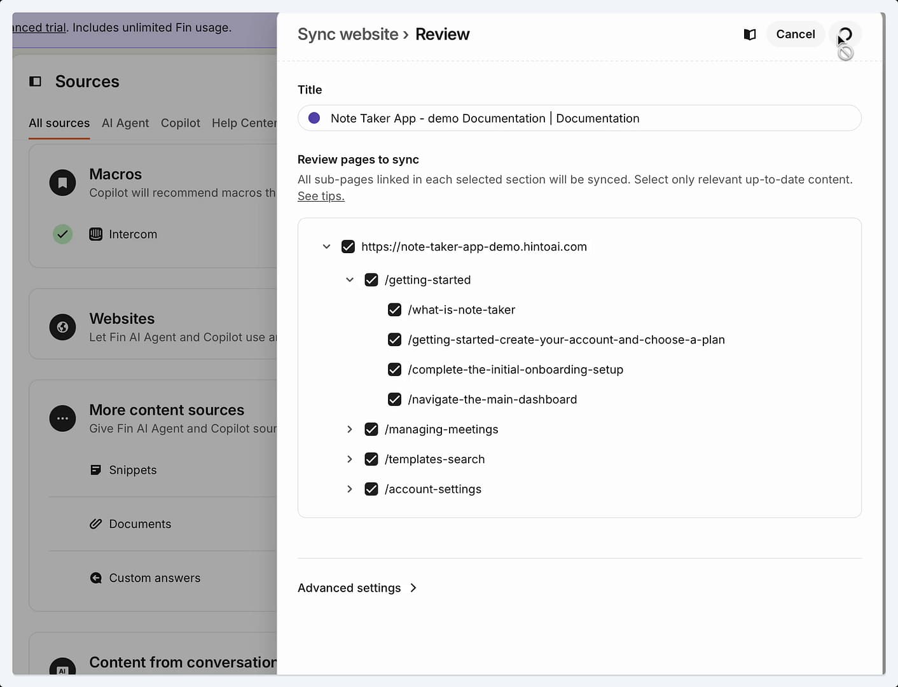This screenshot has width=898, height=687.
Task: Click the Snippets icon
Action: 96,470
